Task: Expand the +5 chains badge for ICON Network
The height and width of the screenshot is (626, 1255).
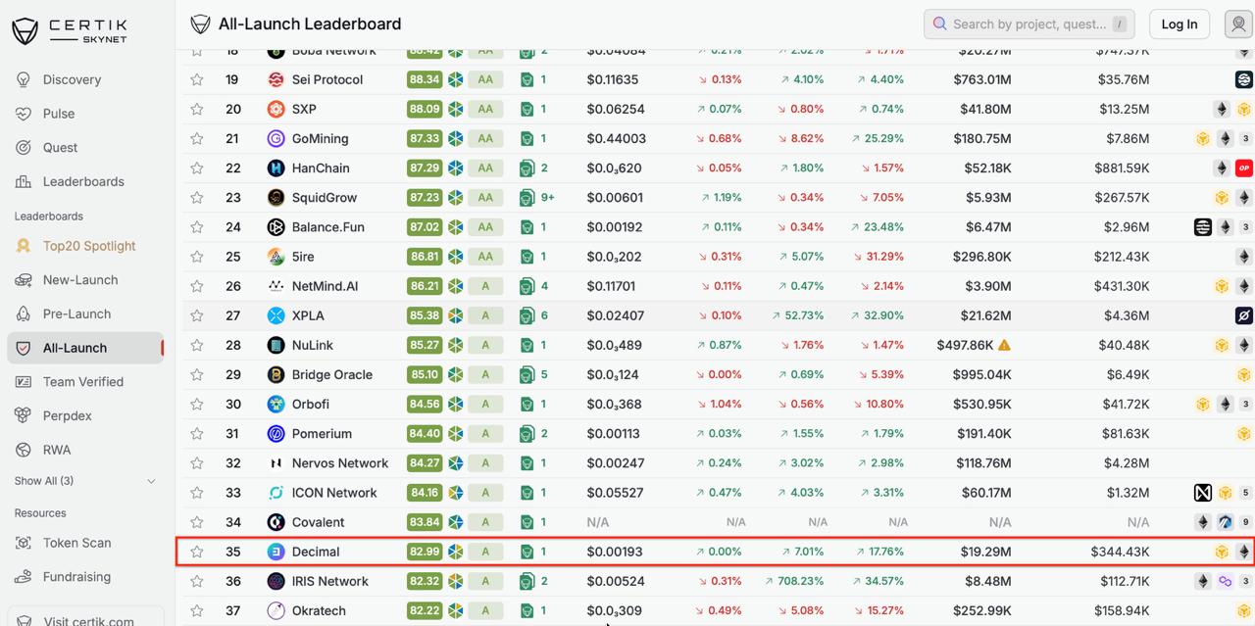Action: pos(1246,493)
